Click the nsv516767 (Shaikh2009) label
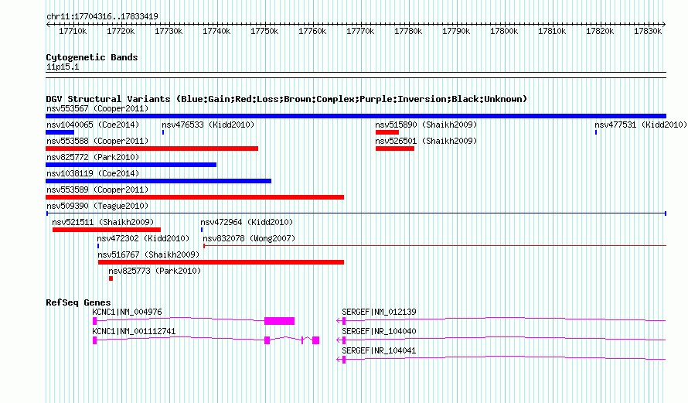Viewport: 688px width, 403px height. pyautogui.click(x=148, y=254)
